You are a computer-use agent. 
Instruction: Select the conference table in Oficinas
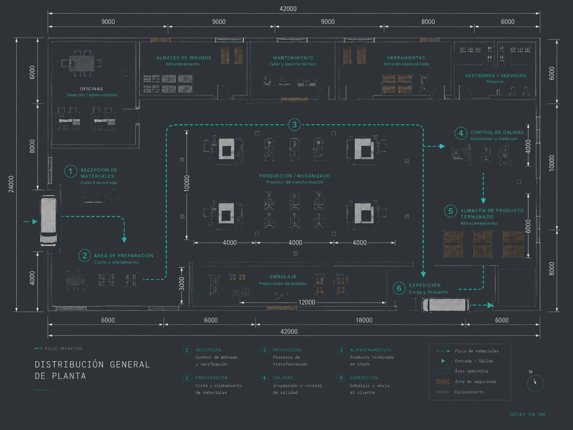(82, 63)
